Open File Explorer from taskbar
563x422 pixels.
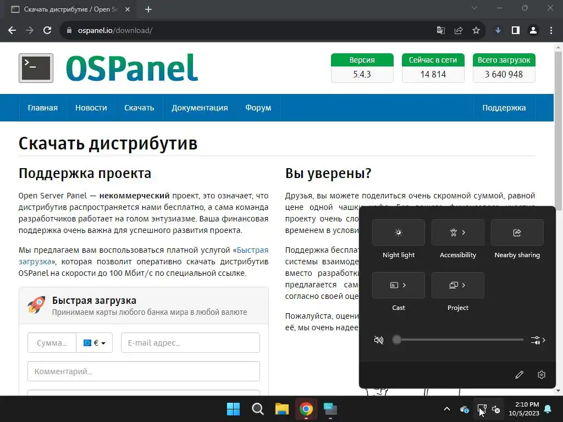pos(282,409)
